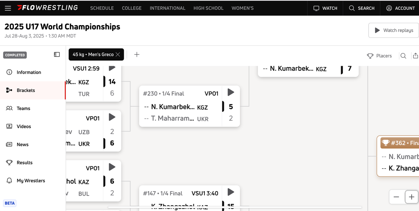Image resolution: width=419 pixels, height=211 pixels.
Task: Open the bracket search magnifier icon
Action: click(403, 56)
